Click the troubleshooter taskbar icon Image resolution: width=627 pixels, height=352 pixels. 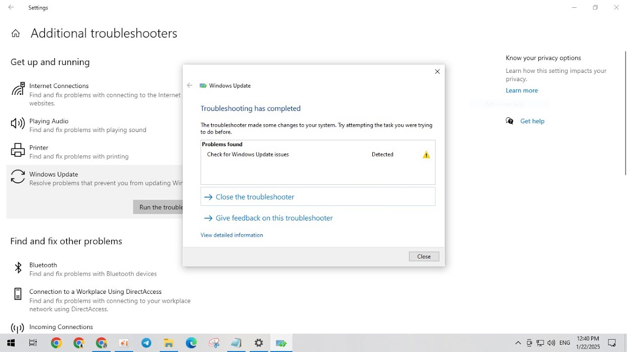click(x=282, y=343)
